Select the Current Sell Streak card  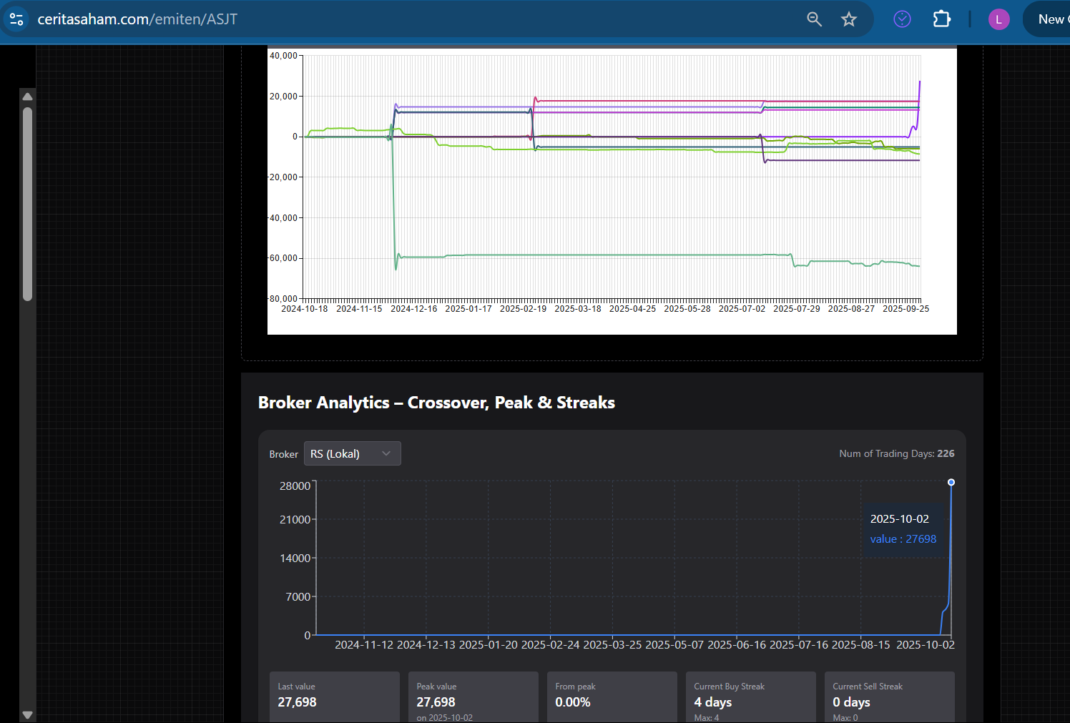[889, 697]
